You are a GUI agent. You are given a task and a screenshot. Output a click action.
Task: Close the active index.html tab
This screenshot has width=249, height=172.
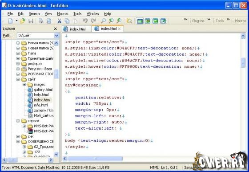pyautogui.click(x=119, y=29)
